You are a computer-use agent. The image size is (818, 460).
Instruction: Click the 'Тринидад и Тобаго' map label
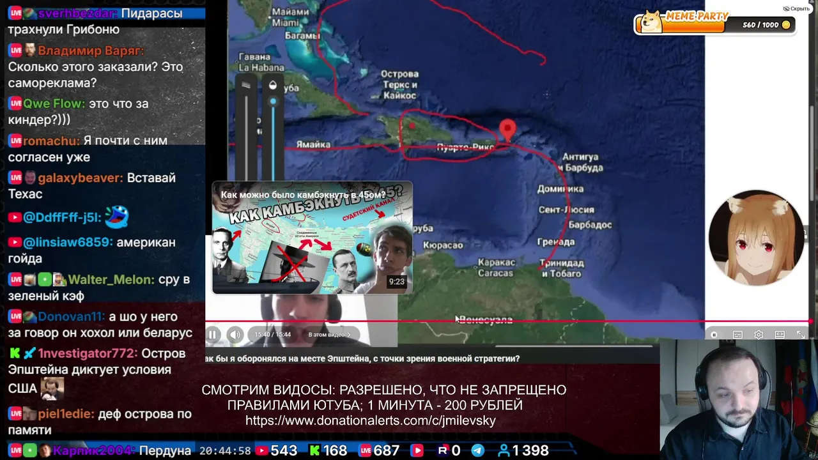(561, 268)
